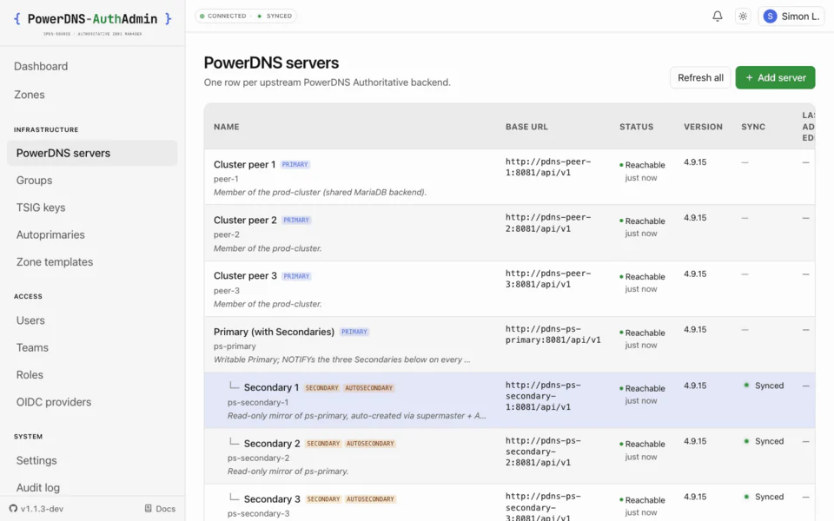Image resolution: width=834 pixels, height=521 pixels.
Task: Click PRIMARY badge on Primary (with Secondaries)
Action: [x=354, y=332]
